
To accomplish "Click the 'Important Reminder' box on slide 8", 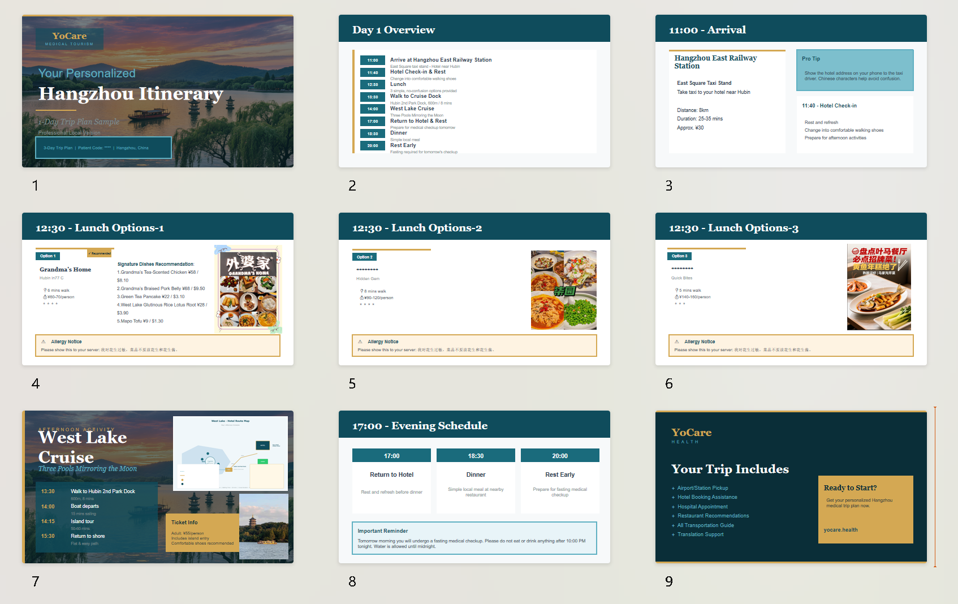I will (474, 538).
